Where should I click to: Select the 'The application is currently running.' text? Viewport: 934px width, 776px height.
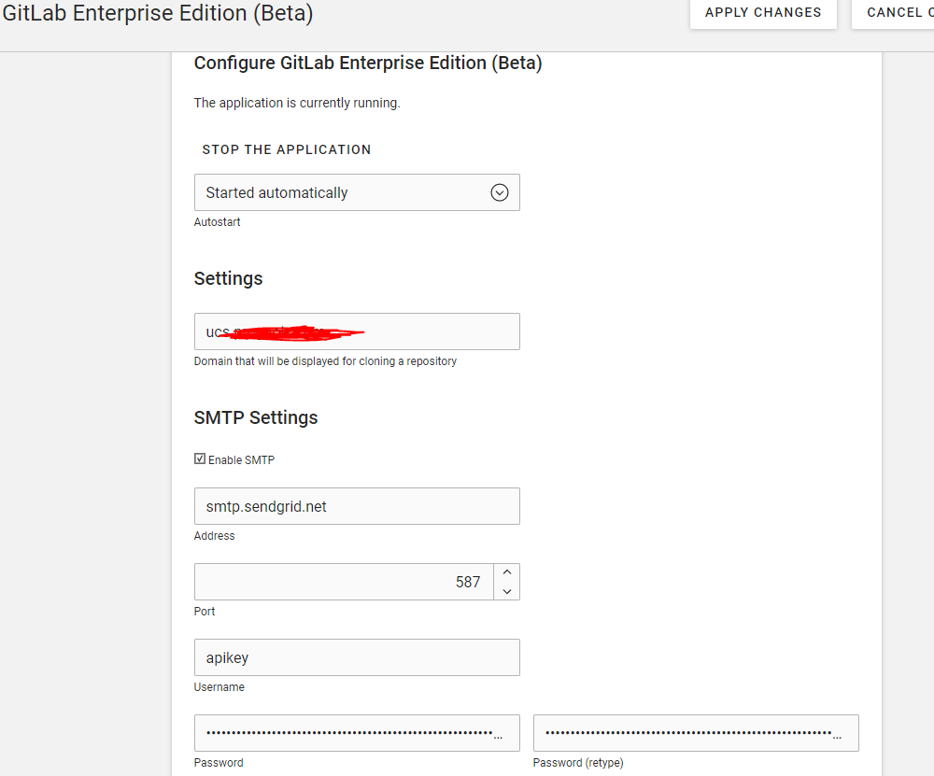(297, 103)
